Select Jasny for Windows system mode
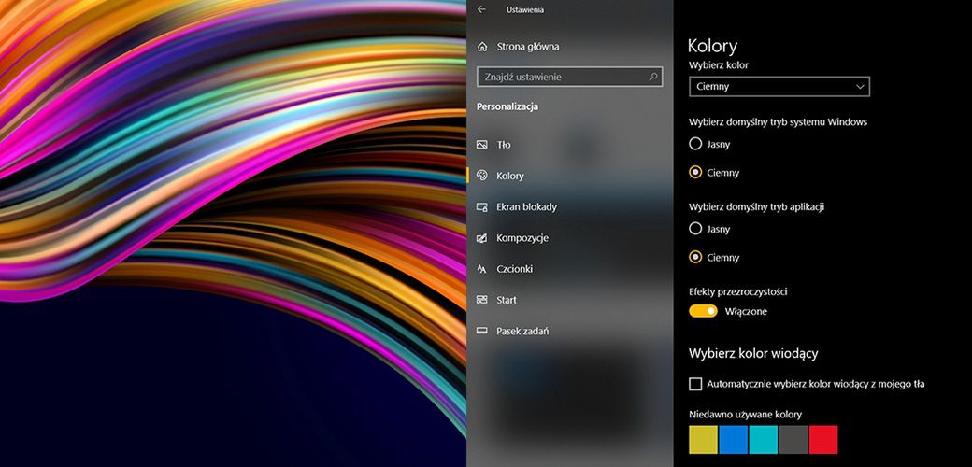Image resolution: width=972 pixels, height=467 pixels. click(x=695, y=144)
